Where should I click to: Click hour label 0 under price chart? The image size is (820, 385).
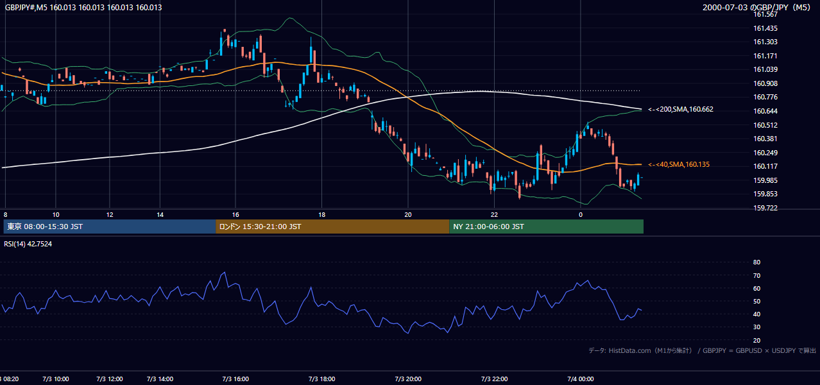pyautogui.click(x=581, y=215)
